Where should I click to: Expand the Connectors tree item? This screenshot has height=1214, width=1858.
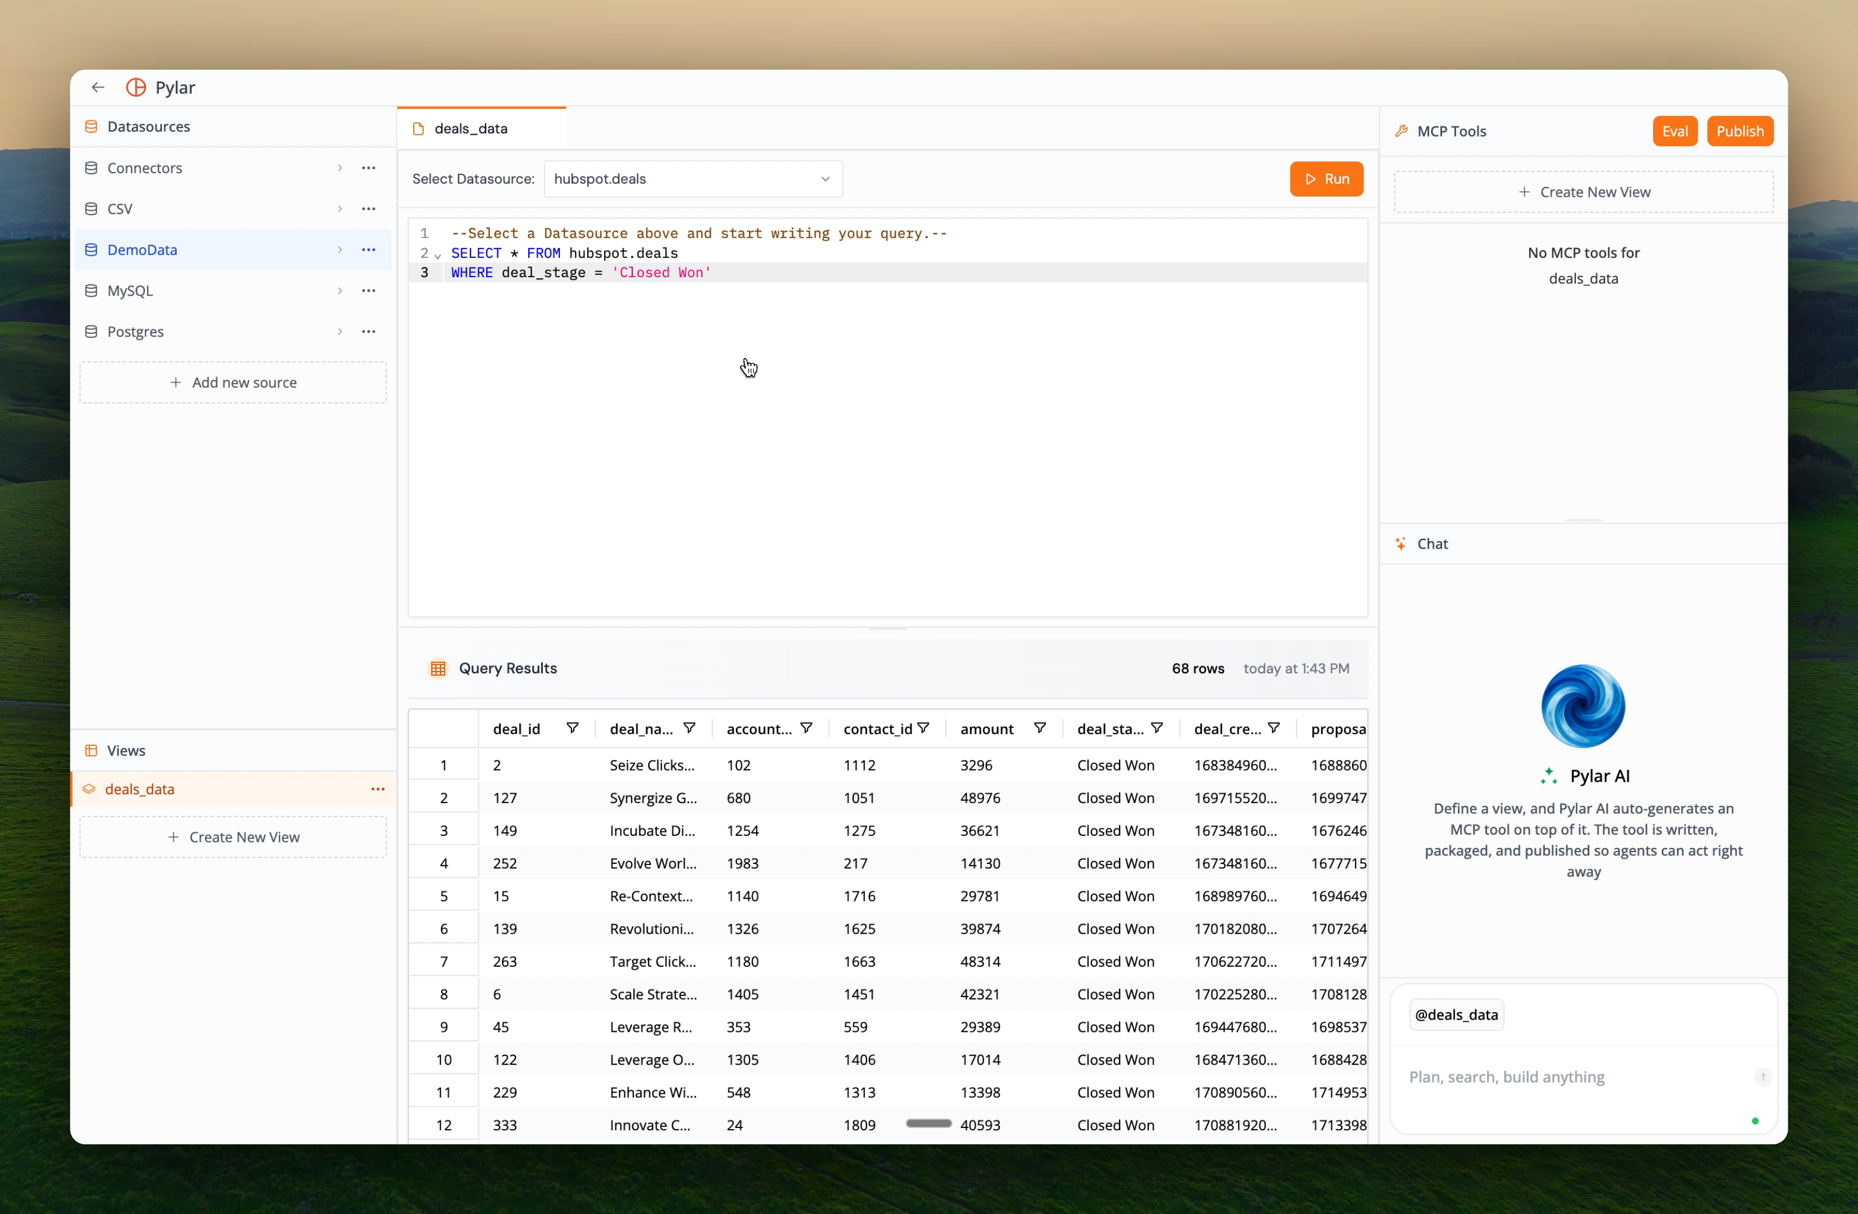(x=341, y=167)
